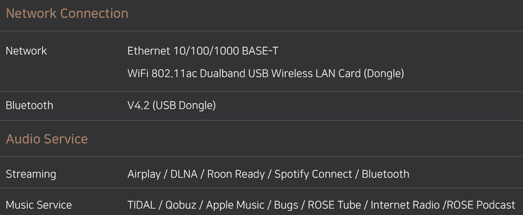
Task: Click TIDAL in Music Service row
Action: coord(141,205)
